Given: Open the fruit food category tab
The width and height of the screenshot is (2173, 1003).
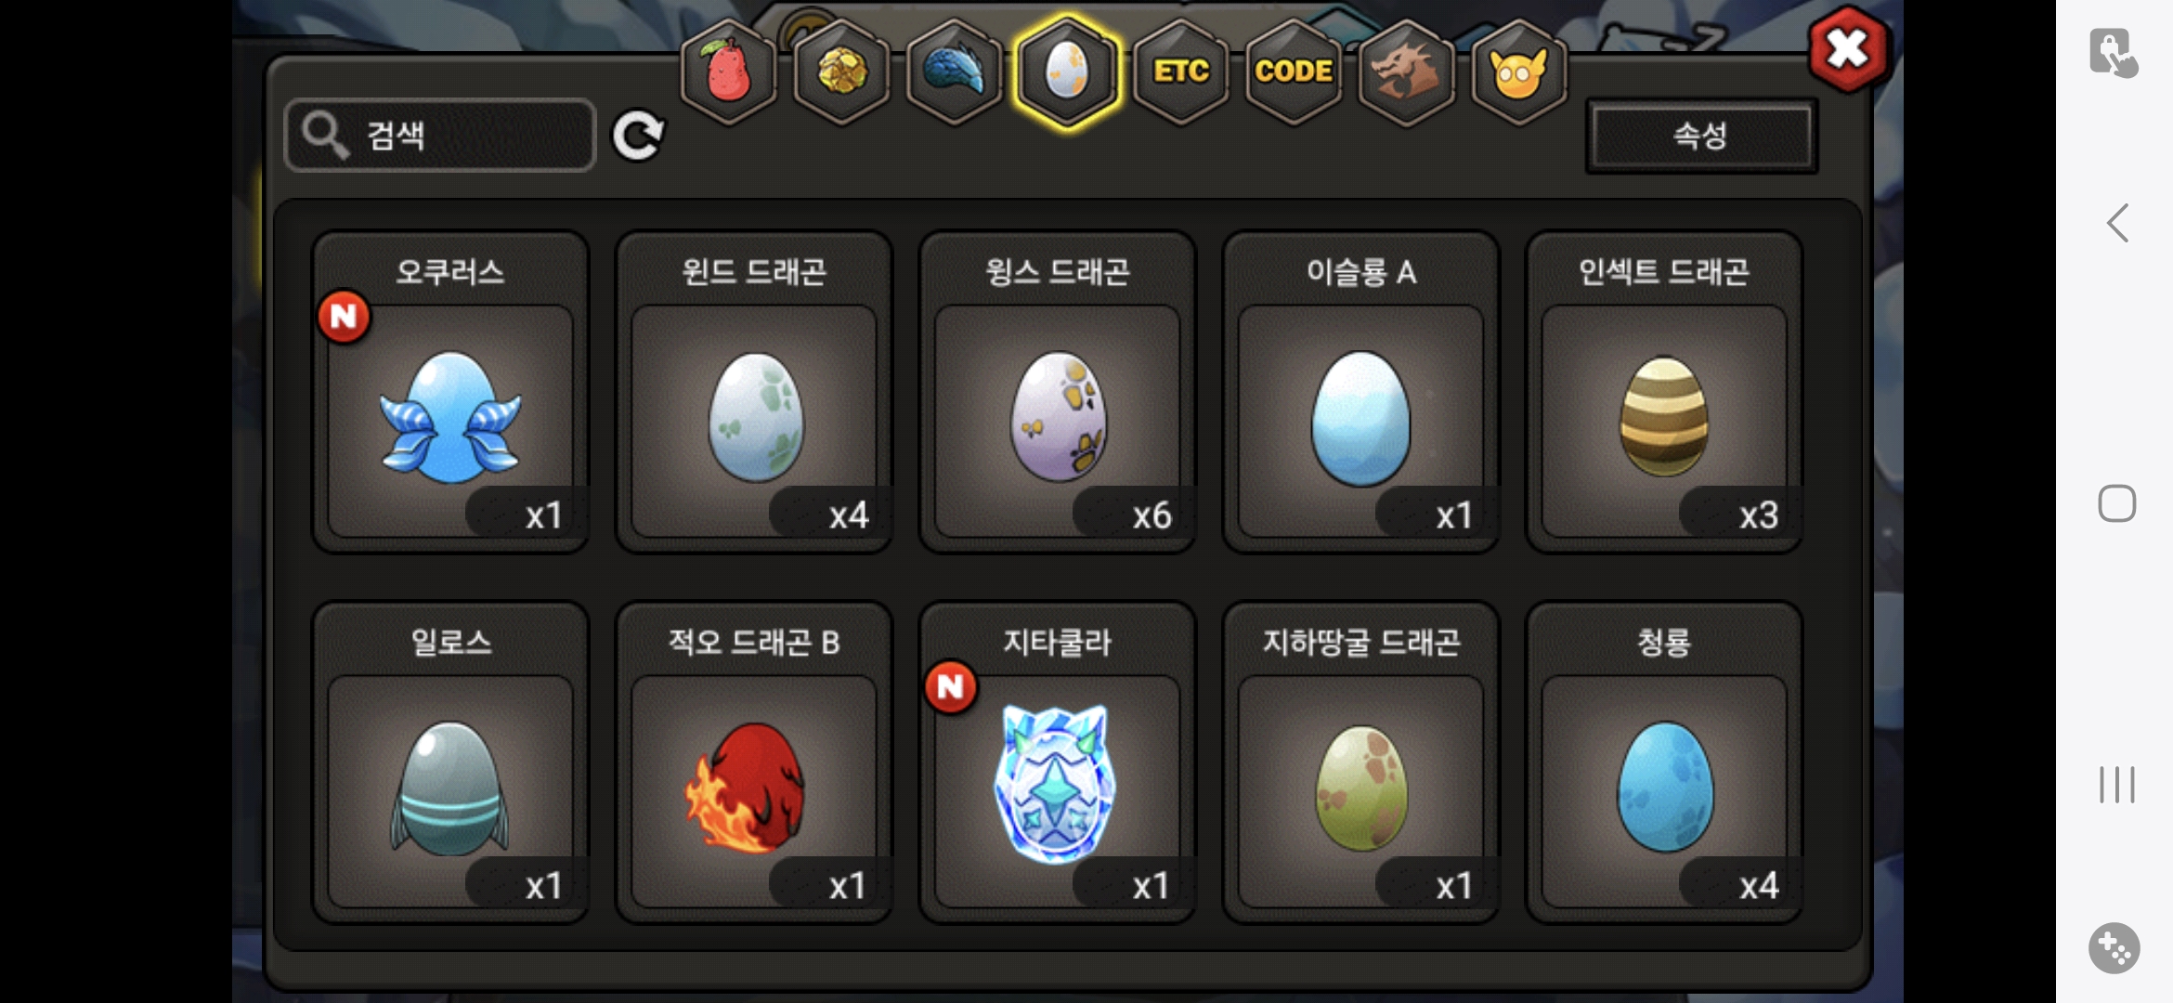Looking at the screenshot, I should [x=729, y=71].
